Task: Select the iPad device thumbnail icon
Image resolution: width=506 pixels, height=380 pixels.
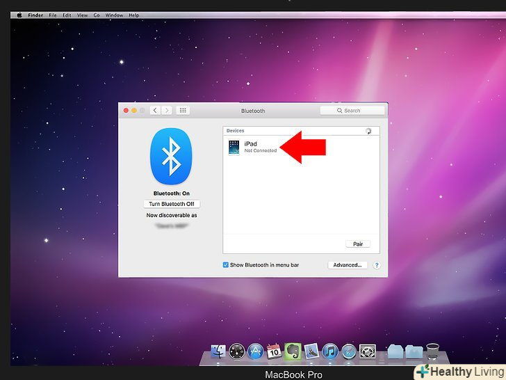Action: (234, 148)
